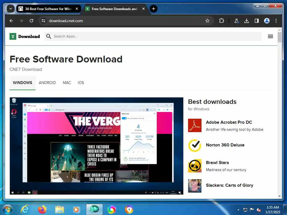
Task: Open Slackers: Carts of Glory link
Action: (230, 185)
